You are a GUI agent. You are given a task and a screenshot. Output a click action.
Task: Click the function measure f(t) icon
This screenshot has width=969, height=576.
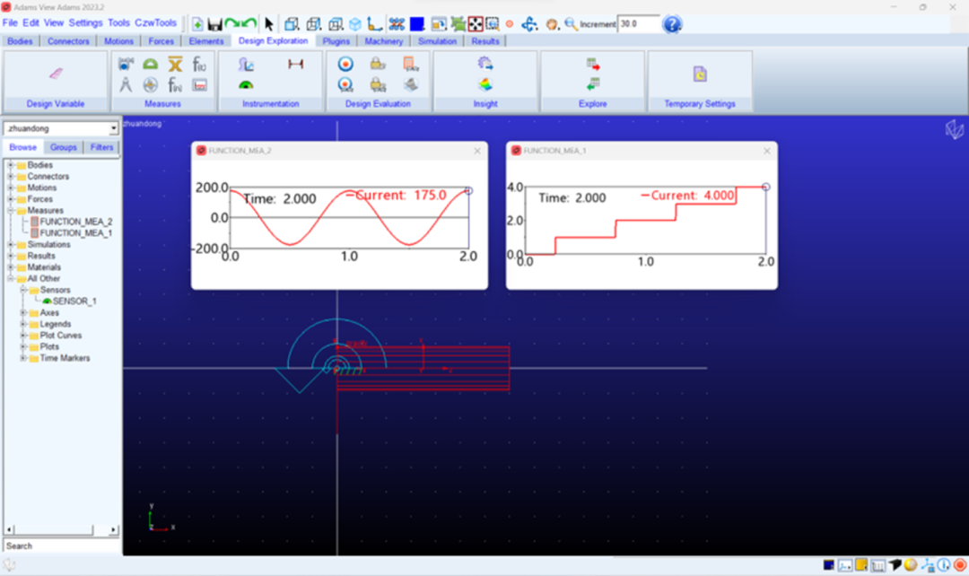pos(199,64)
